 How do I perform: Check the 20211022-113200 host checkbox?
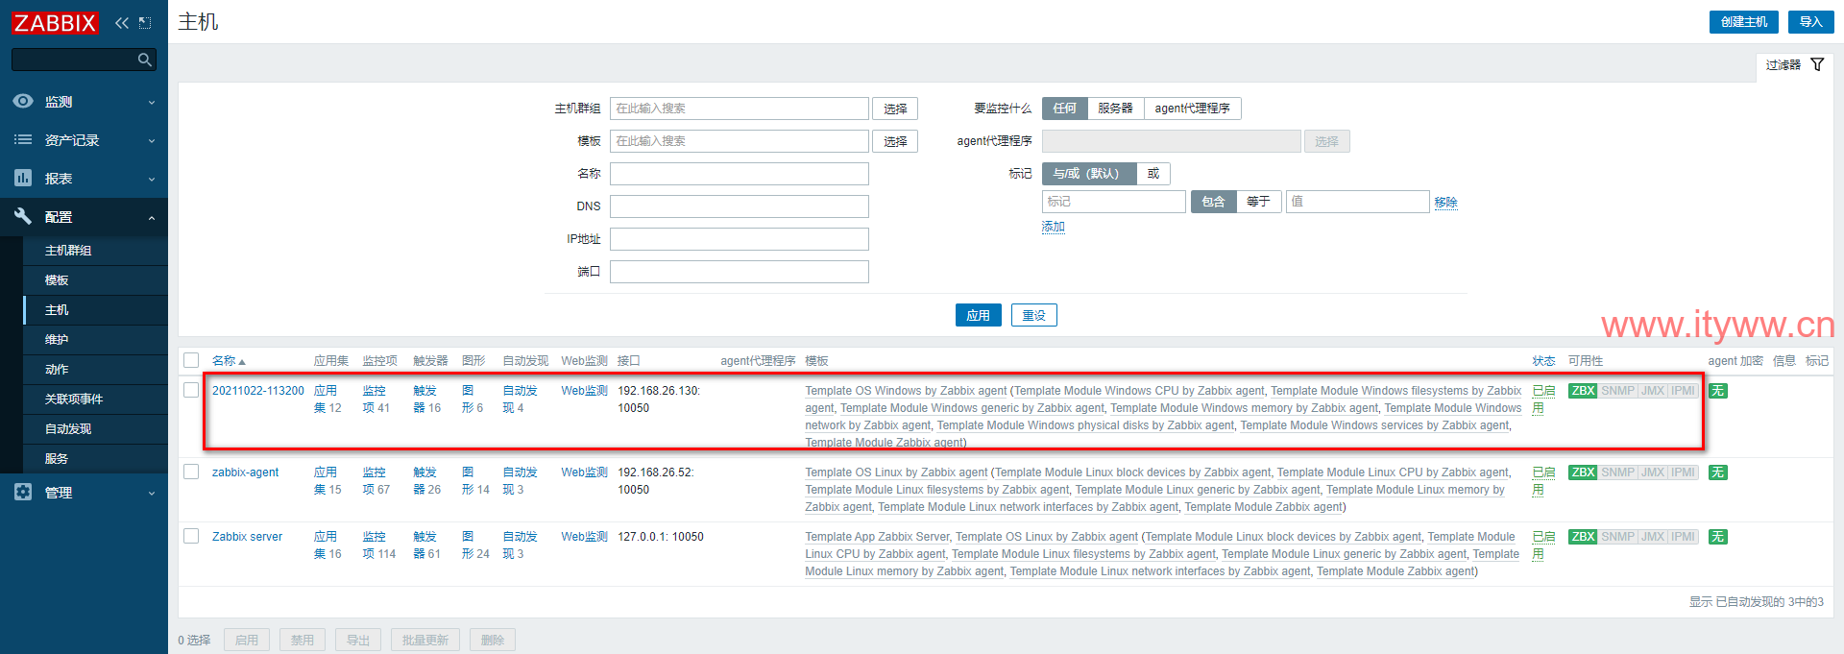coord(191,390)
